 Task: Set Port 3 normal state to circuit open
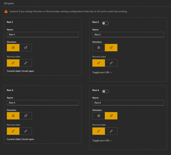click(x=13, y=131)
